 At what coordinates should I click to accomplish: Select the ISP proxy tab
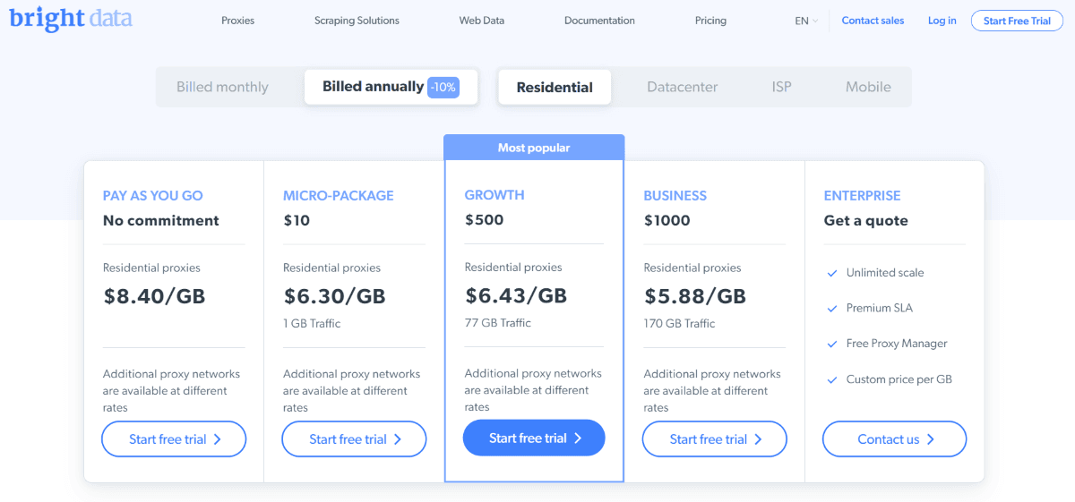click(x=782, y=87)
